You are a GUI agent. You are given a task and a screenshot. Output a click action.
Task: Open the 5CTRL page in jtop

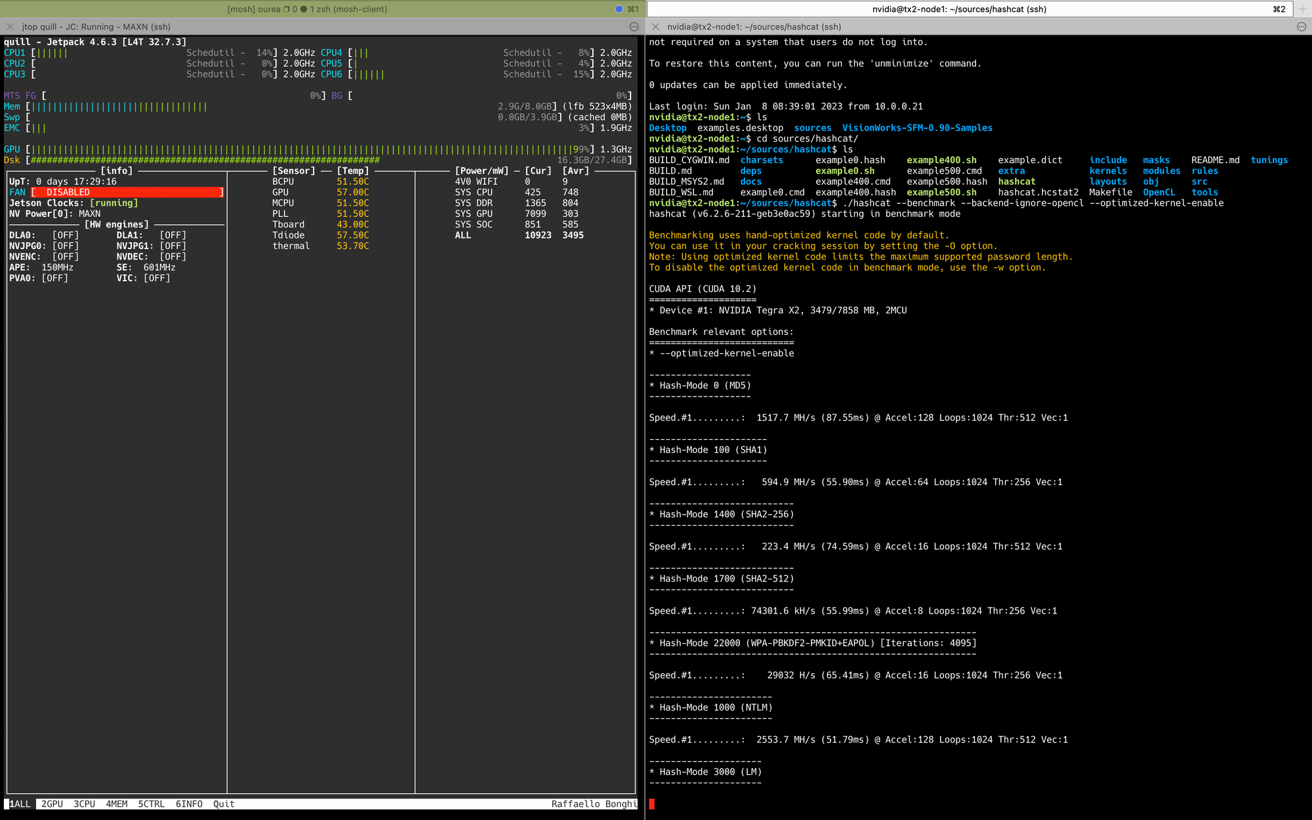(152, 804)
